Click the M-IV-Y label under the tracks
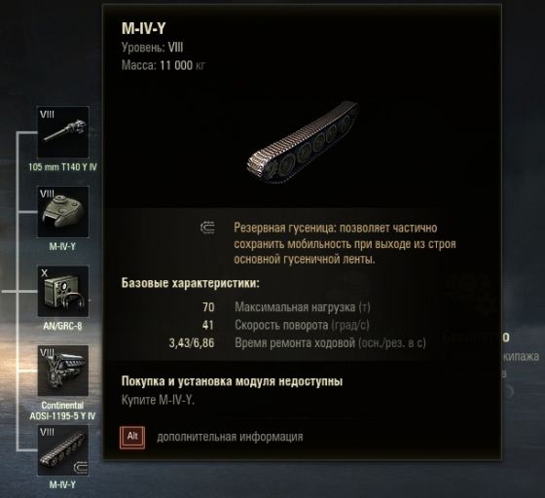 (62, 484)
